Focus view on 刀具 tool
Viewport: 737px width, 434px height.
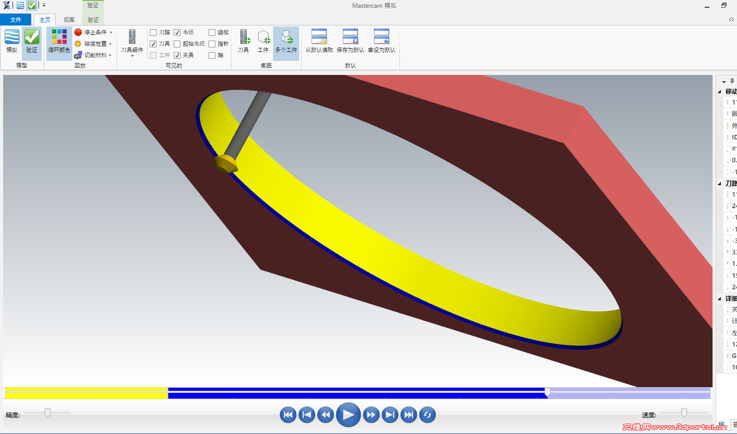[x=243, y=41]
